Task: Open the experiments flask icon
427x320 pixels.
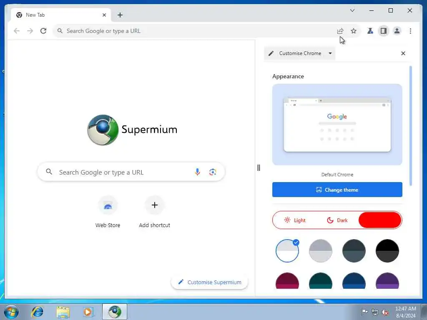Action: click(x=370, y=31)
